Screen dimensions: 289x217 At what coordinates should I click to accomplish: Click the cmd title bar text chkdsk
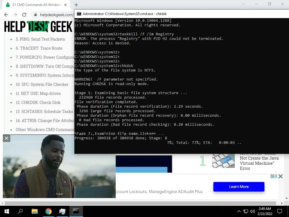click(x=161, y=14)
